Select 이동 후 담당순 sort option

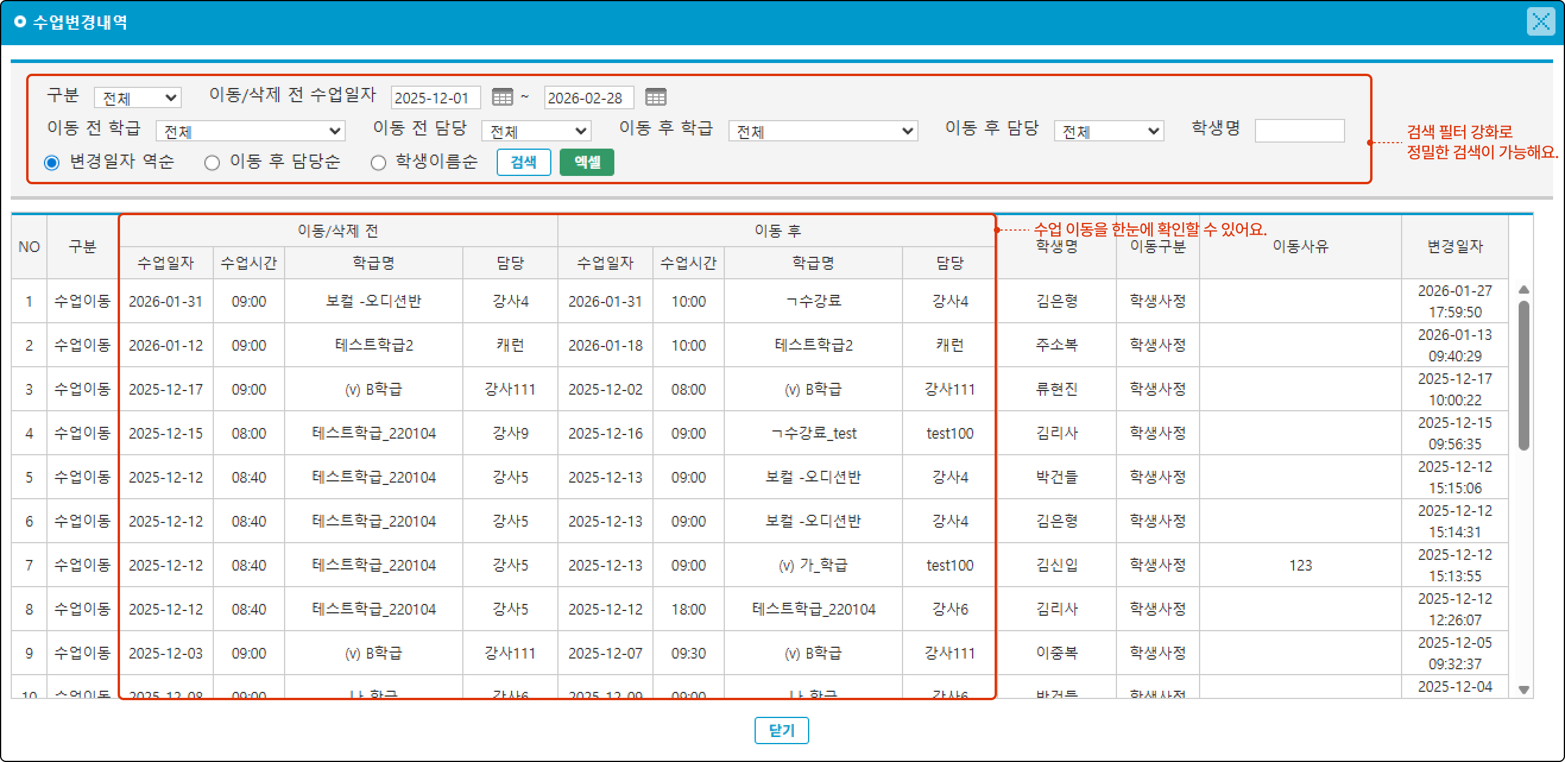pyautogui.click(x=212, y=163)
